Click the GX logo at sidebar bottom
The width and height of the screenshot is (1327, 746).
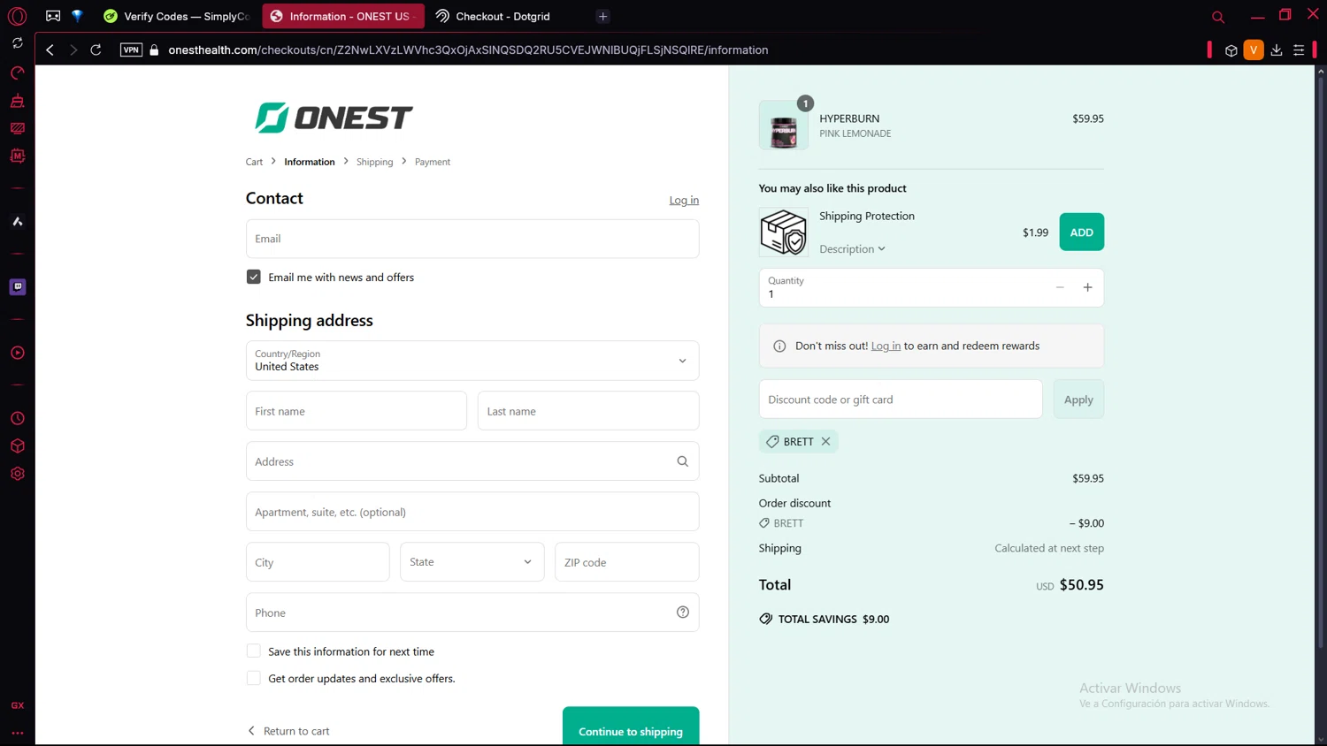[17, 705]
